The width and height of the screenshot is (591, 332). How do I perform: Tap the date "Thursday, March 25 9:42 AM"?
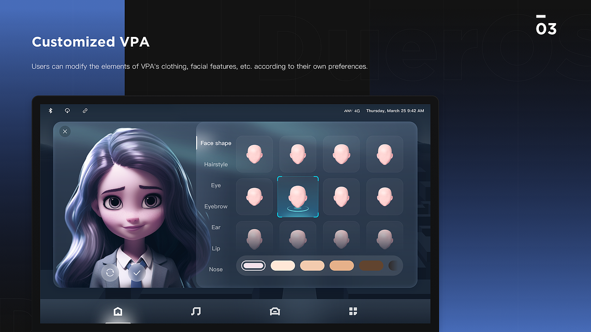pyautogui.click(x=395, y=111)
